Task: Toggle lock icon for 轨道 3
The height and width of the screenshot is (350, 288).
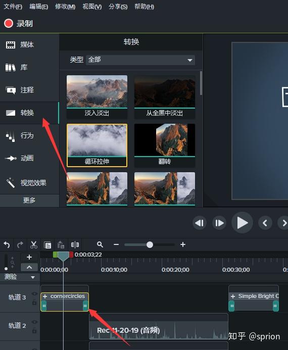Action: click(x=34, y=303)
